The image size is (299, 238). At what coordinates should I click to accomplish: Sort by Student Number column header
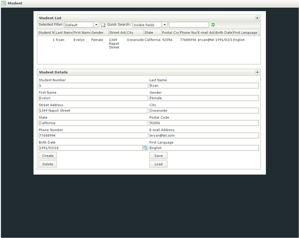click(46, 33)
